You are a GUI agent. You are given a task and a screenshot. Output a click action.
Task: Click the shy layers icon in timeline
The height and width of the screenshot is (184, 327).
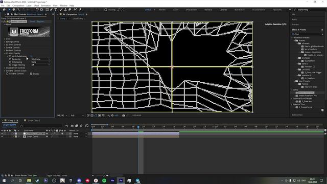tap(72, 126)
